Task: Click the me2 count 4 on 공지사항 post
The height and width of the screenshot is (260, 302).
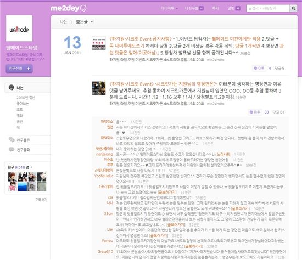Action: pyautogui.click(x=270, y=68)
